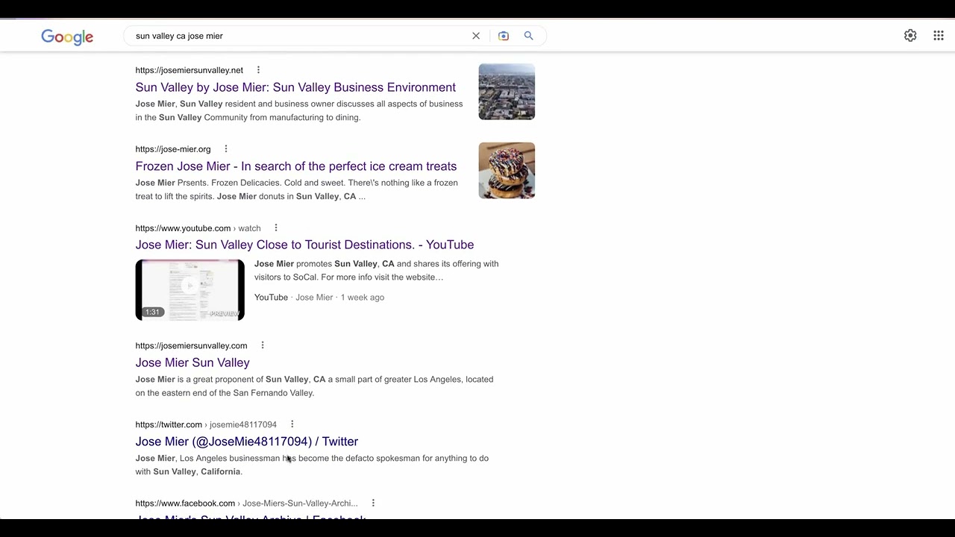Open options menu for josemiersunvalley.com result
Viewport: 955px width, 537px height.
click(x=263, y=345)
